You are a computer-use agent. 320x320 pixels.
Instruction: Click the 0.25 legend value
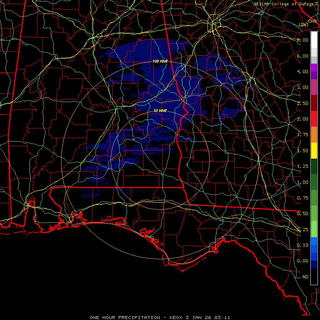pyautogui.click(x=303, y=230)
